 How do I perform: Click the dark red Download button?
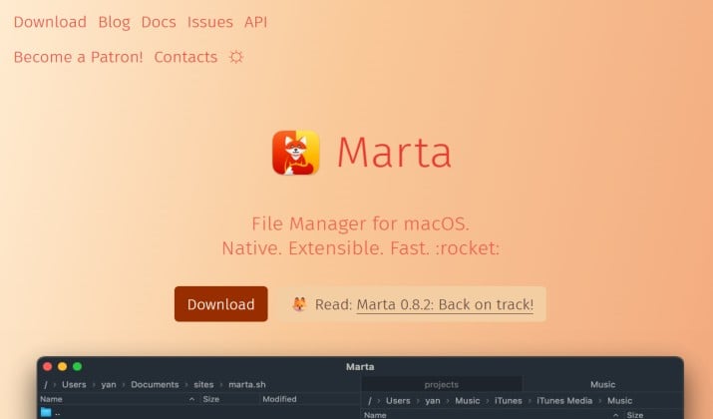tap(221, 304)
